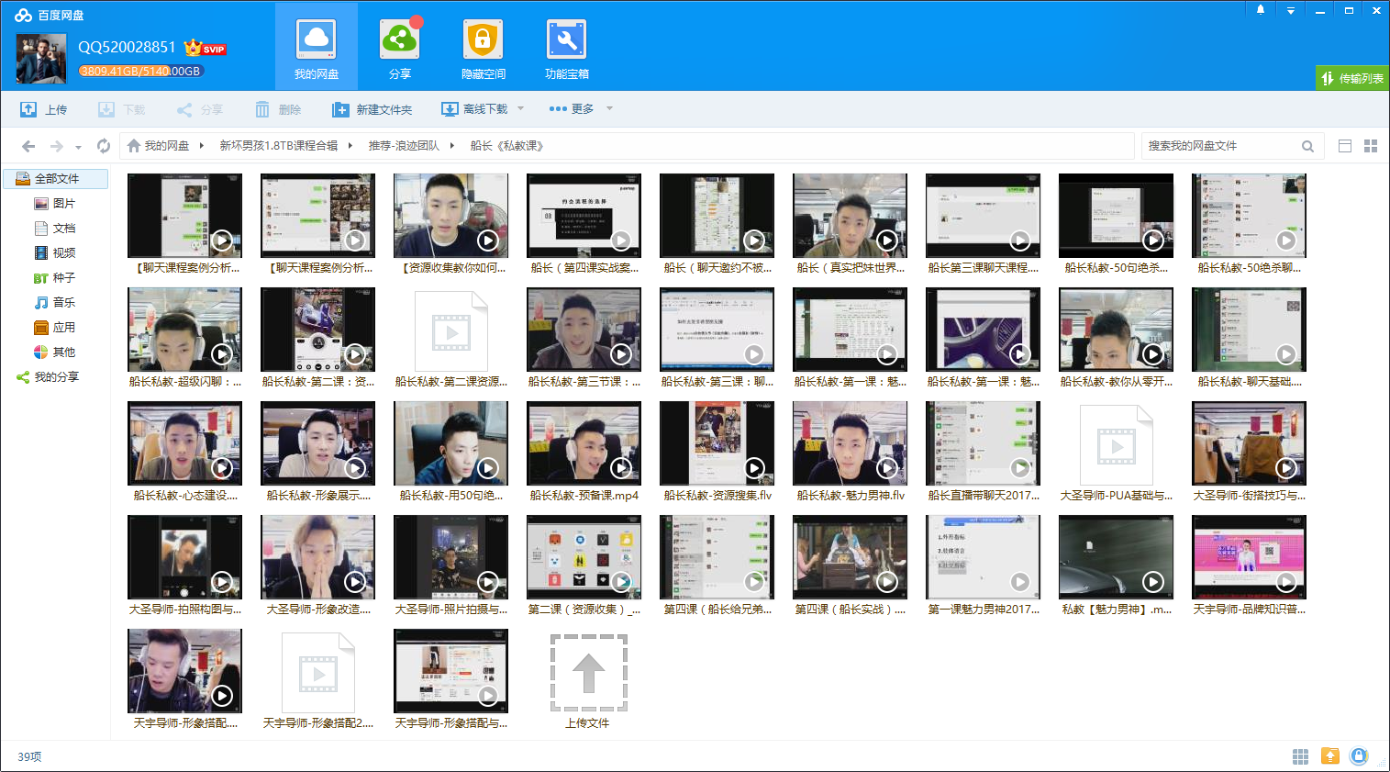Select video 船长私教-预备课.mp4

584,453
